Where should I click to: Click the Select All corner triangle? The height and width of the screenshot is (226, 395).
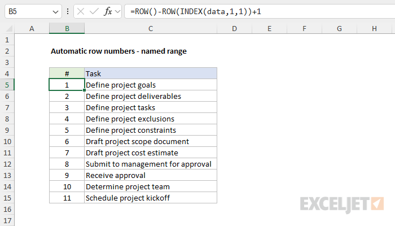pos(9,28)
